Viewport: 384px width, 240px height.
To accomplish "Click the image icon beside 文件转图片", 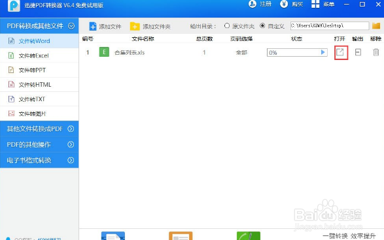I will pyautogui.click(x=11, y=113).
